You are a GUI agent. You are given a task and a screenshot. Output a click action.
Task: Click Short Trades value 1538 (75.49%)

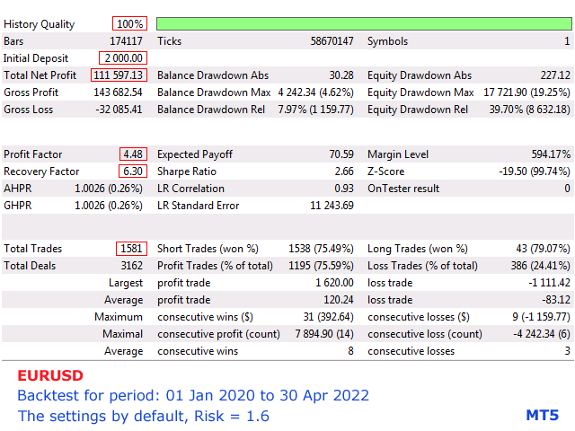click(x=321, y=249)
